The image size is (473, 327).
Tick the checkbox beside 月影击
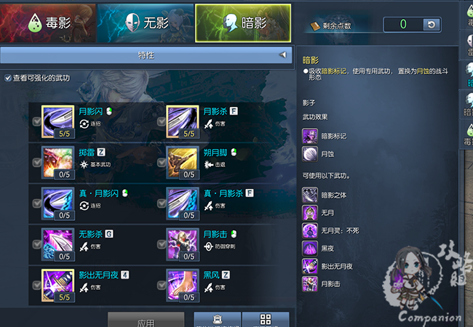click(x=162, y=244)
